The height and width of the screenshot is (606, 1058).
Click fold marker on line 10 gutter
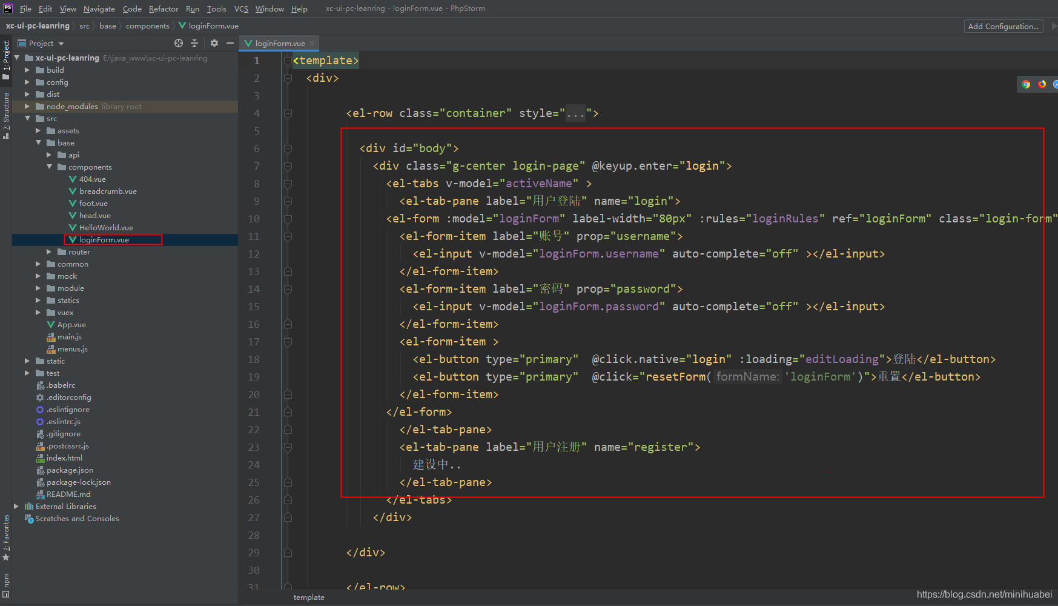(x=288, y=219)
